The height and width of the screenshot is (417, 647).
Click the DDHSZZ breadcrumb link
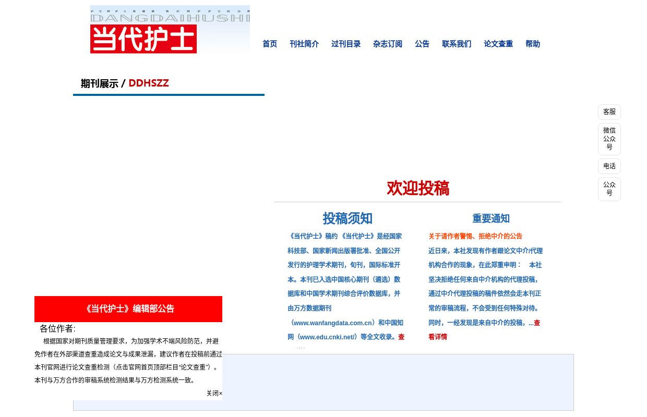(x=149, y=83)
